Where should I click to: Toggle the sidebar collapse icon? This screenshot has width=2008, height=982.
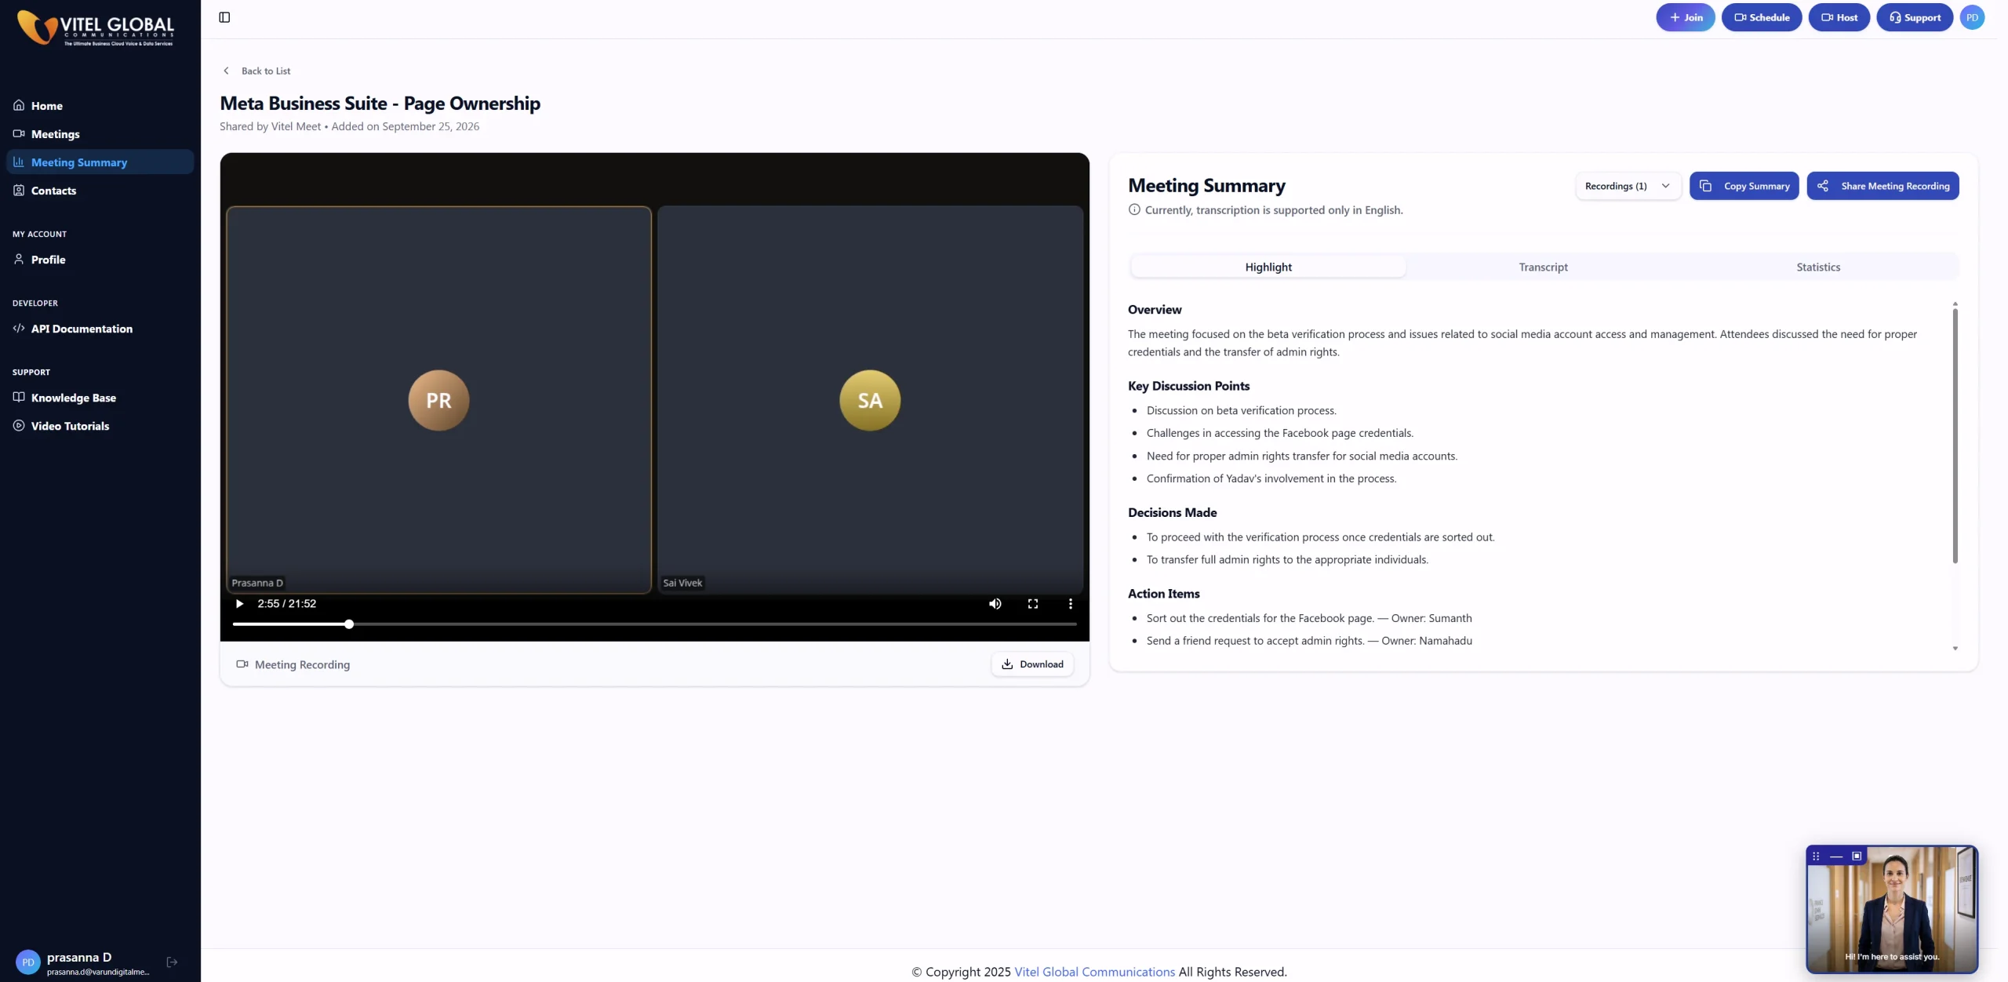[x=224, y=17]
